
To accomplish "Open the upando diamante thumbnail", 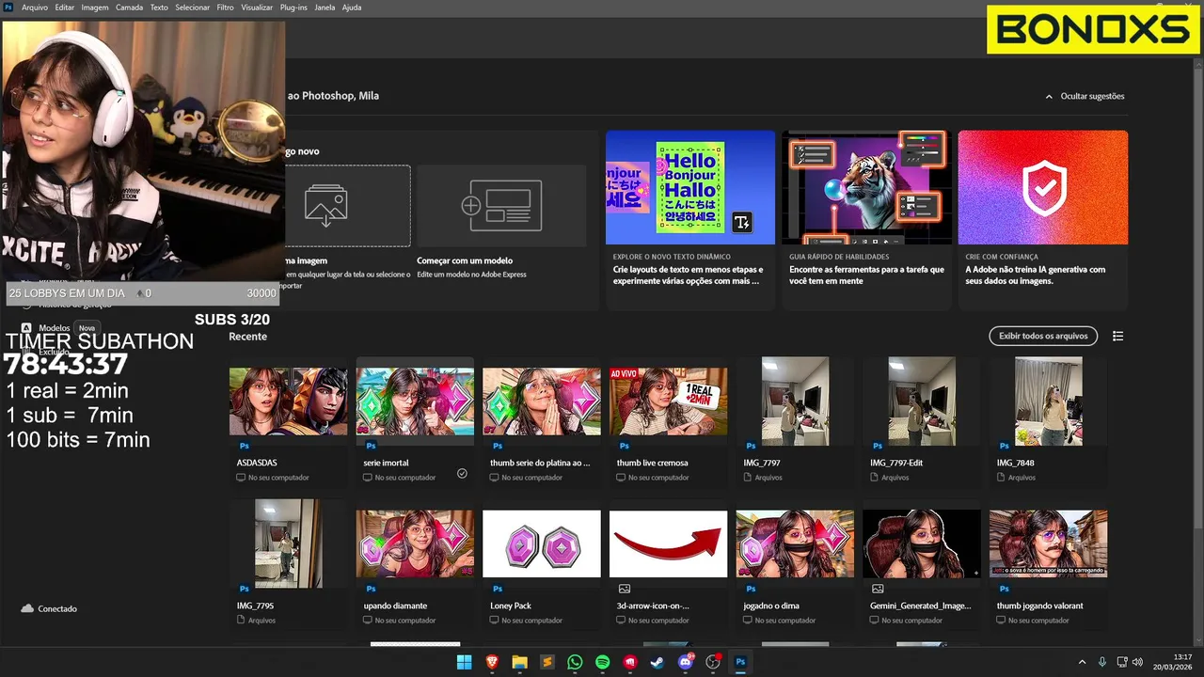I will click(x=415, y=543).
